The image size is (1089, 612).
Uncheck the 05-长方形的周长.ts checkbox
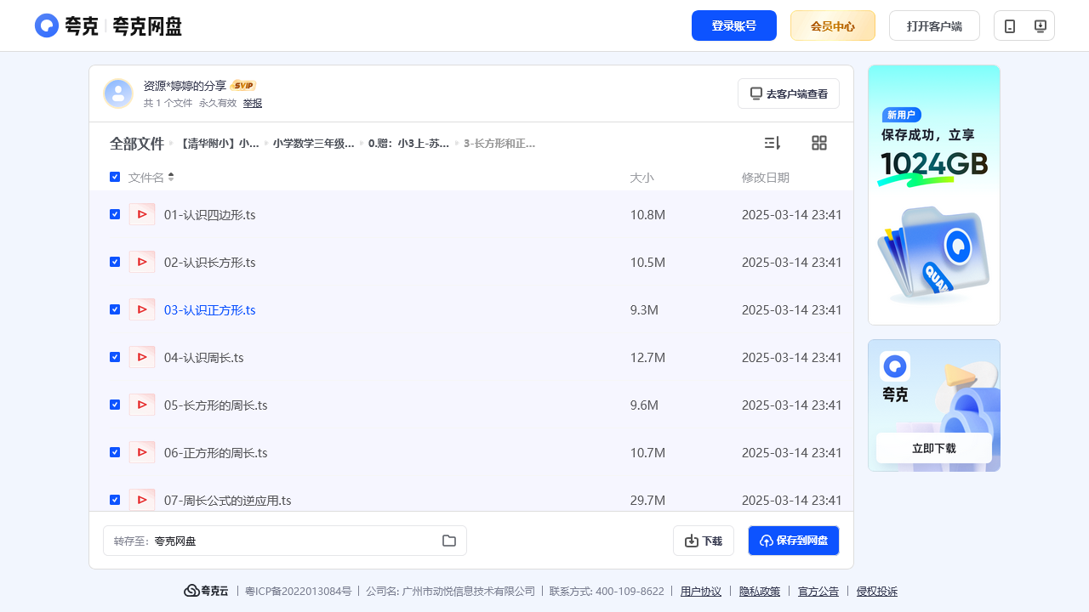point(115,405)
